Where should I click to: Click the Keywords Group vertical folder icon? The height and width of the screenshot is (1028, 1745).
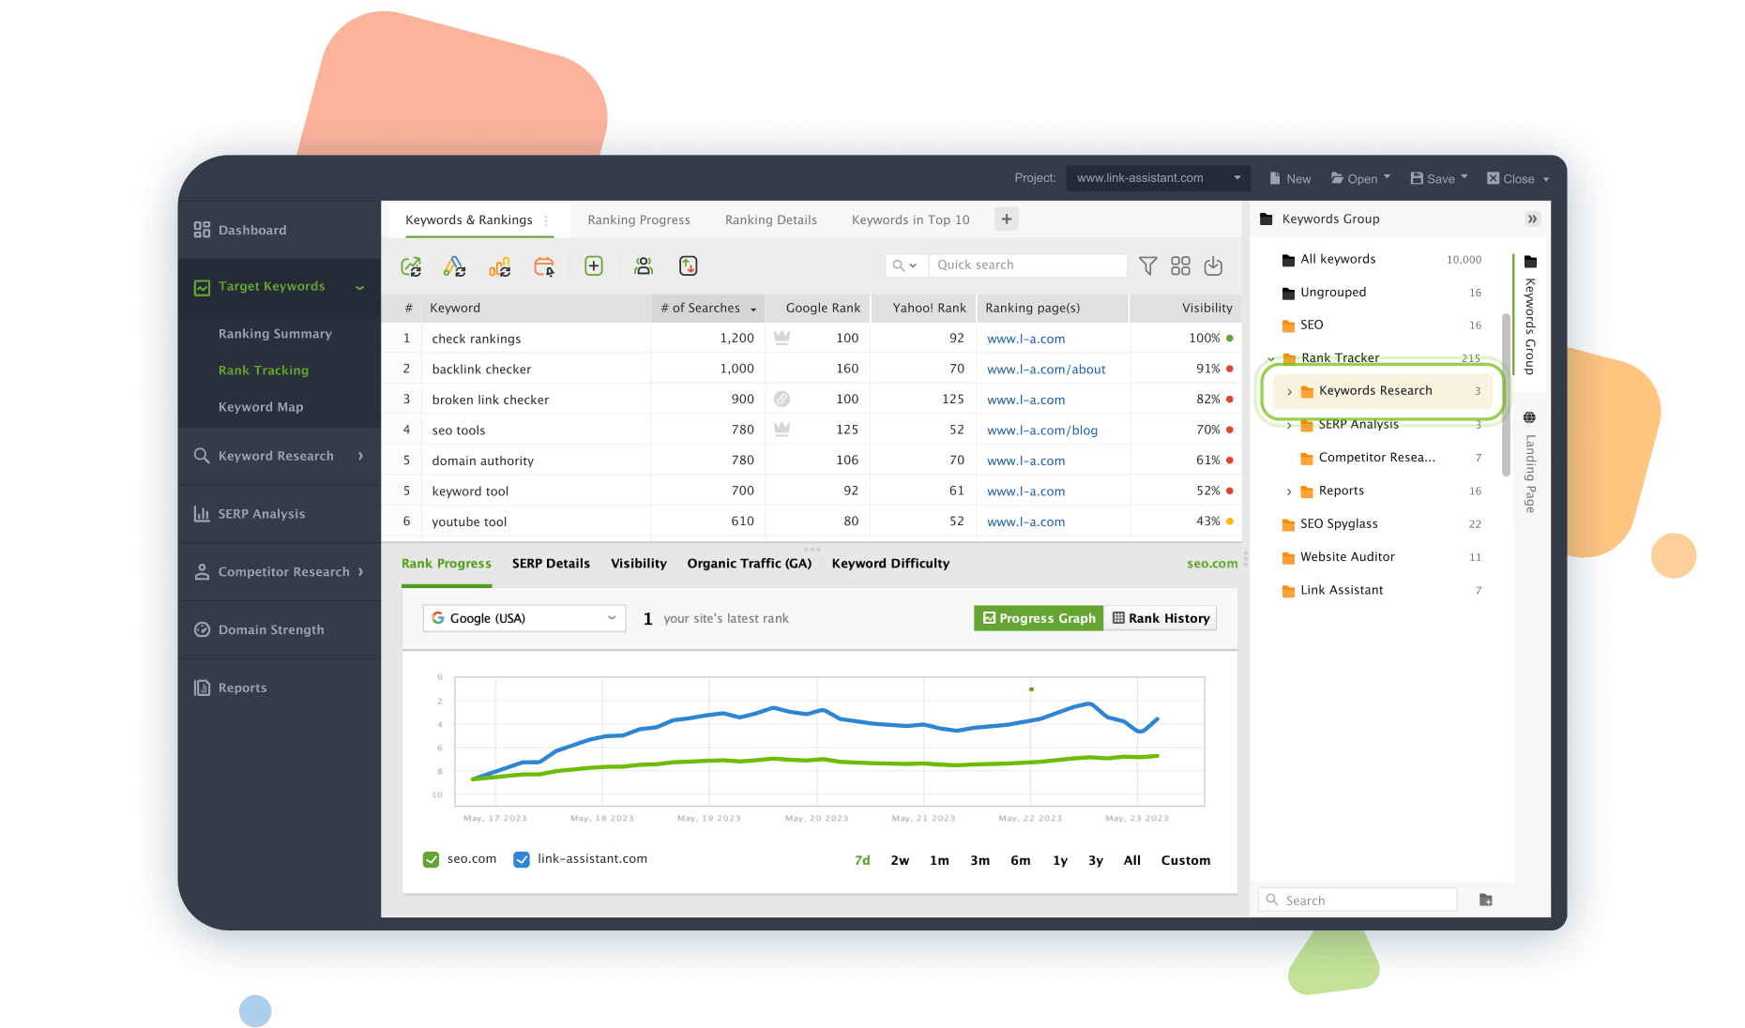point(1530,262)
